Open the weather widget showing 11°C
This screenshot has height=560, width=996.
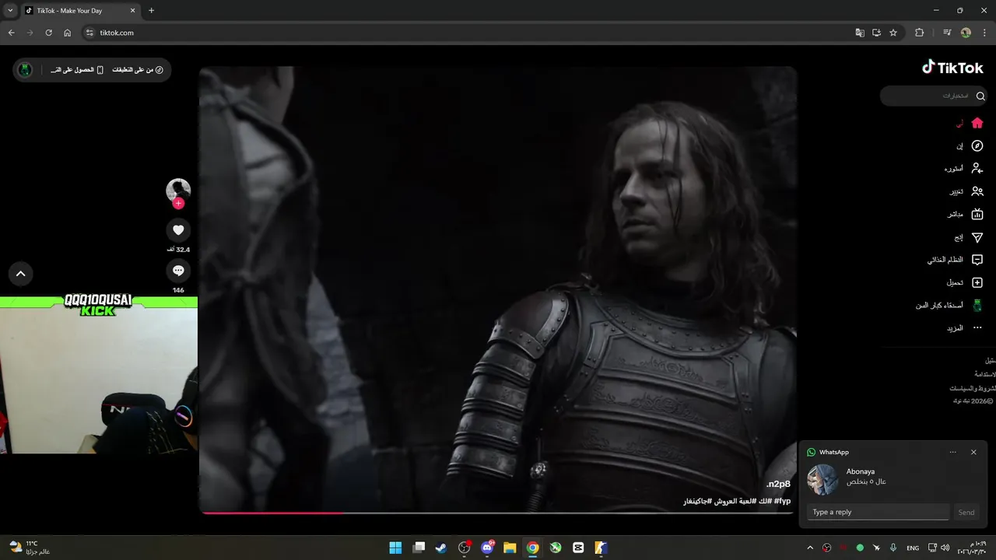coord(30,548)
